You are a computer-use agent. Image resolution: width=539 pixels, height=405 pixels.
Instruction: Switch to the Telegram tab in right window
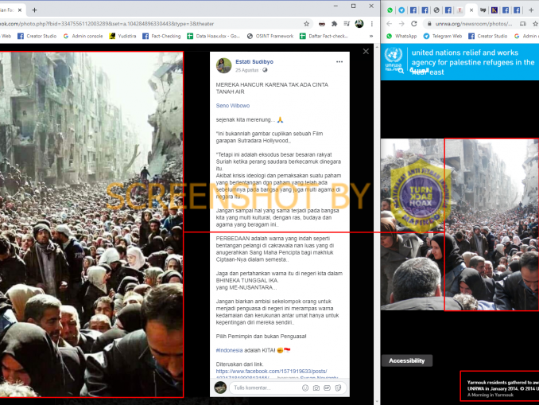pyautogui.click(x=401, y=10)
